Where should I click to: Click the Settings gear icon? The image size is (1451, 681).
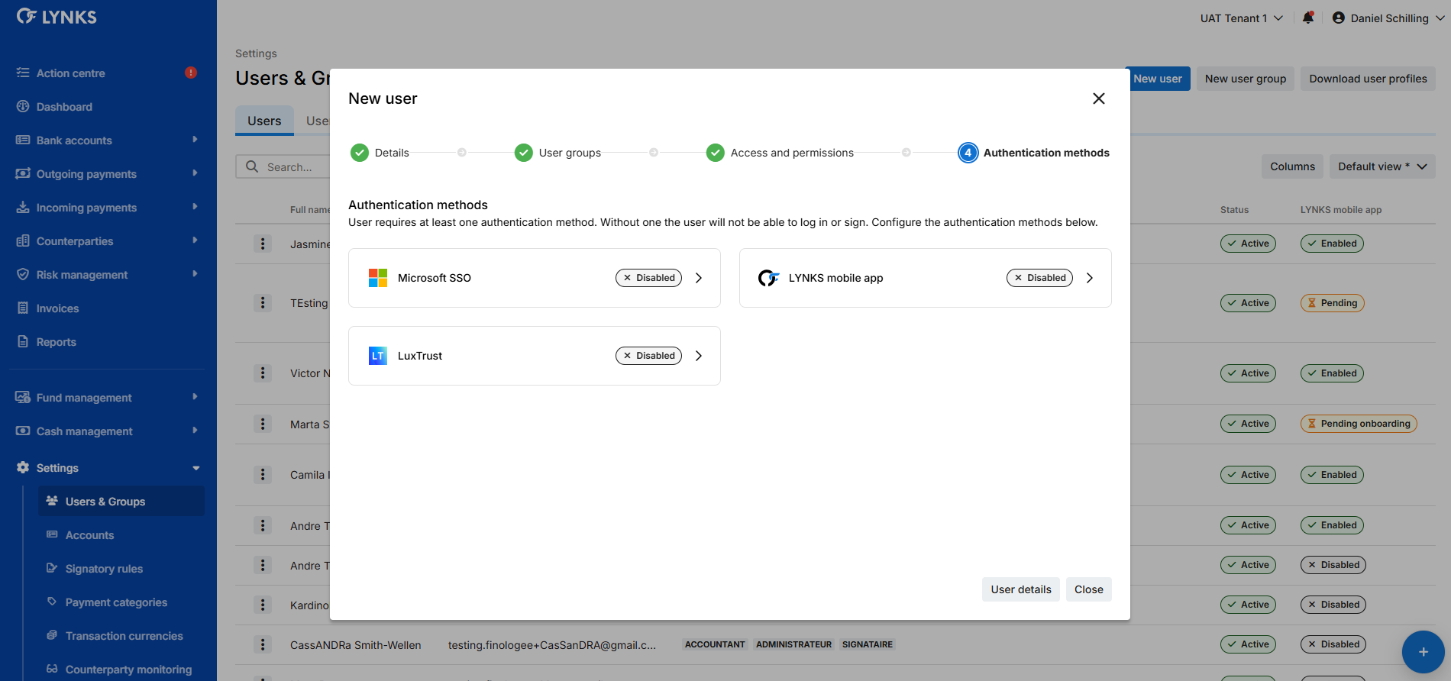coord(23,467)
